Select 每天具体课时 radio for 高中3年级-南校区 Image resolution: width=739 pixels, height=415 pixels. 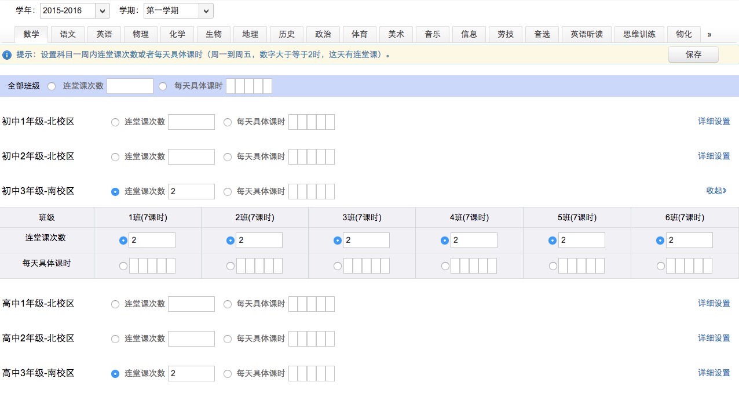click(x=228, y=373)
